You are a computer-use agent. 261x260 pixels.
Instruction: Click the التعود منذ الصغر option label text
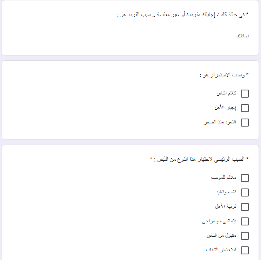pyautogui.click(x=220, y=122)
